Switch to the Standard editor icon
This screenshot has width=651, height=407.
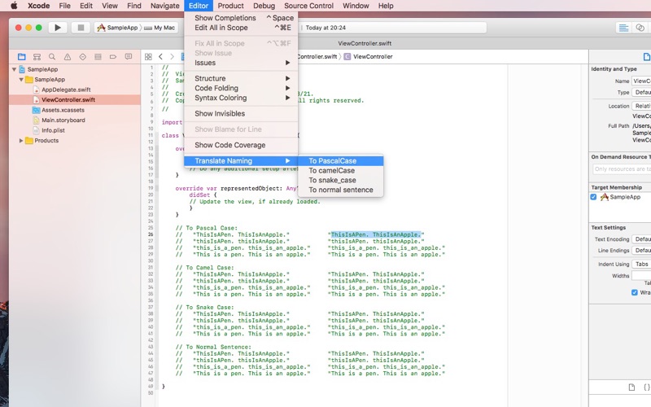[x=623, y=28]
